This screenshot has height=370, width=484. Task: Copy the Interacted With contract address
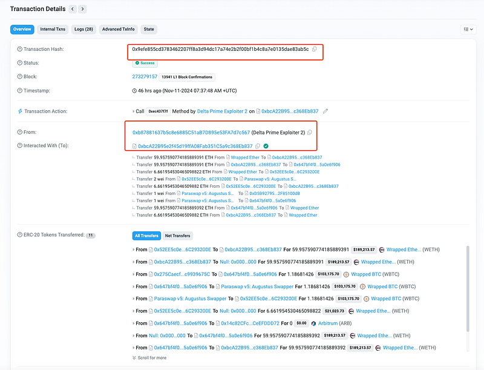tap(258, 146)
